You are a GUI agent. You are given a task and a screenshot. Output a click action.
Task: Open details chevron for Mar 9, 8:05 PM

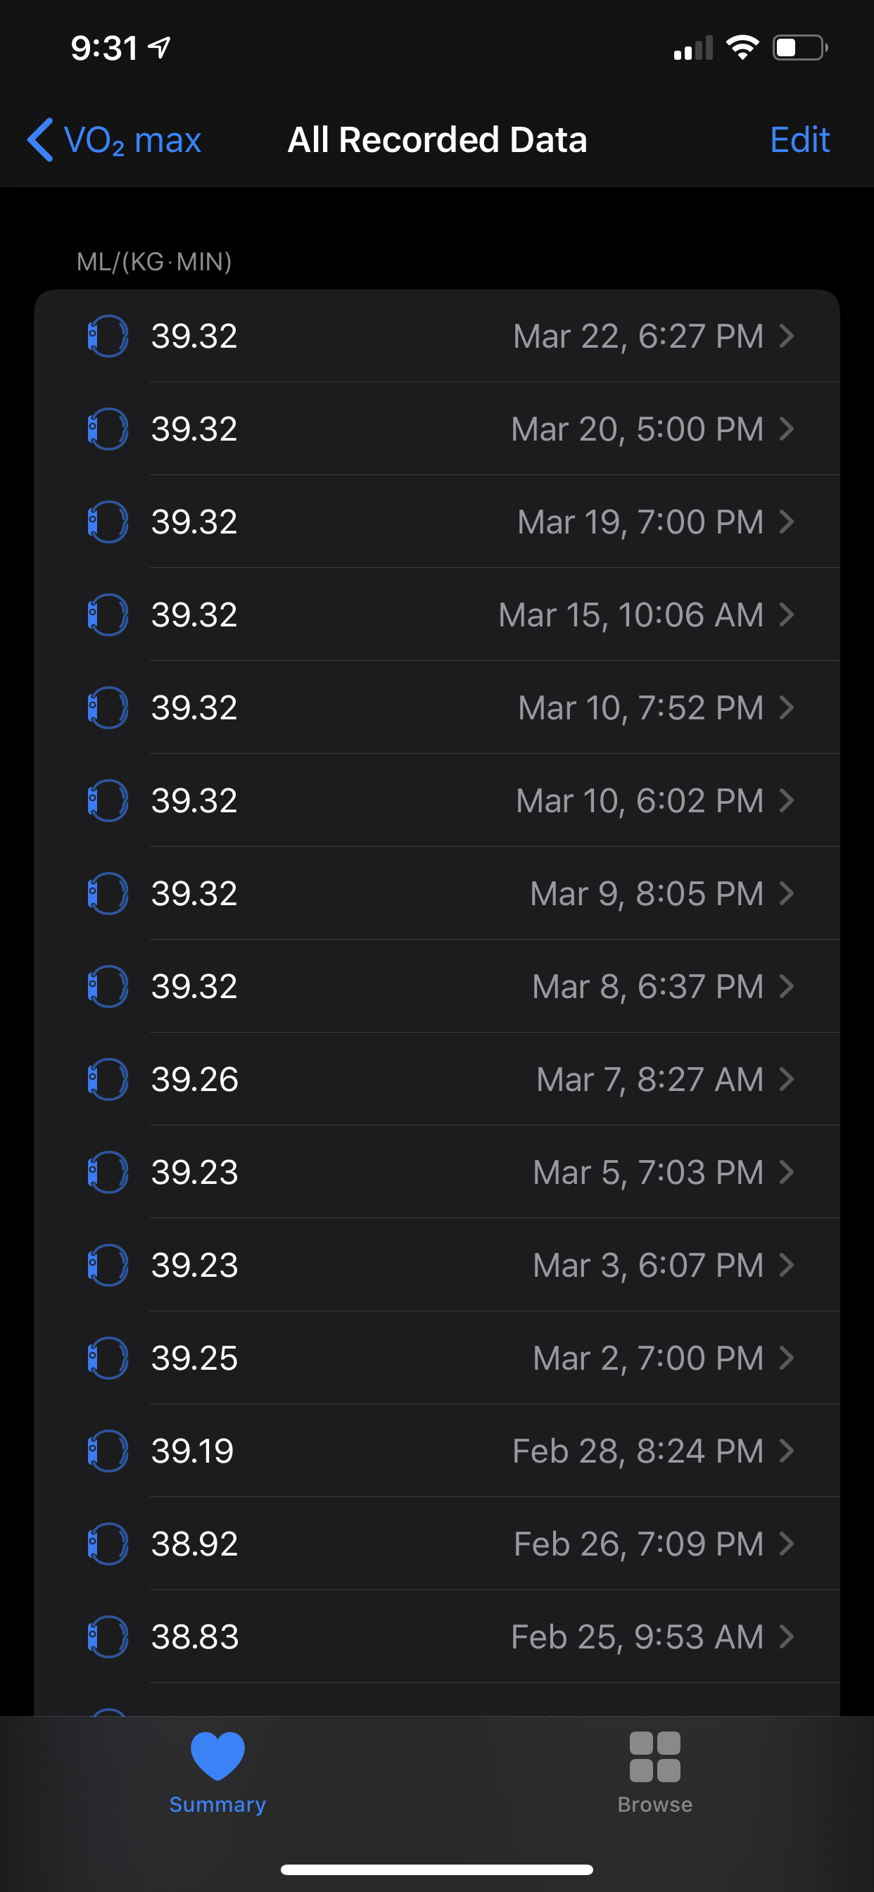pos(787,893)
